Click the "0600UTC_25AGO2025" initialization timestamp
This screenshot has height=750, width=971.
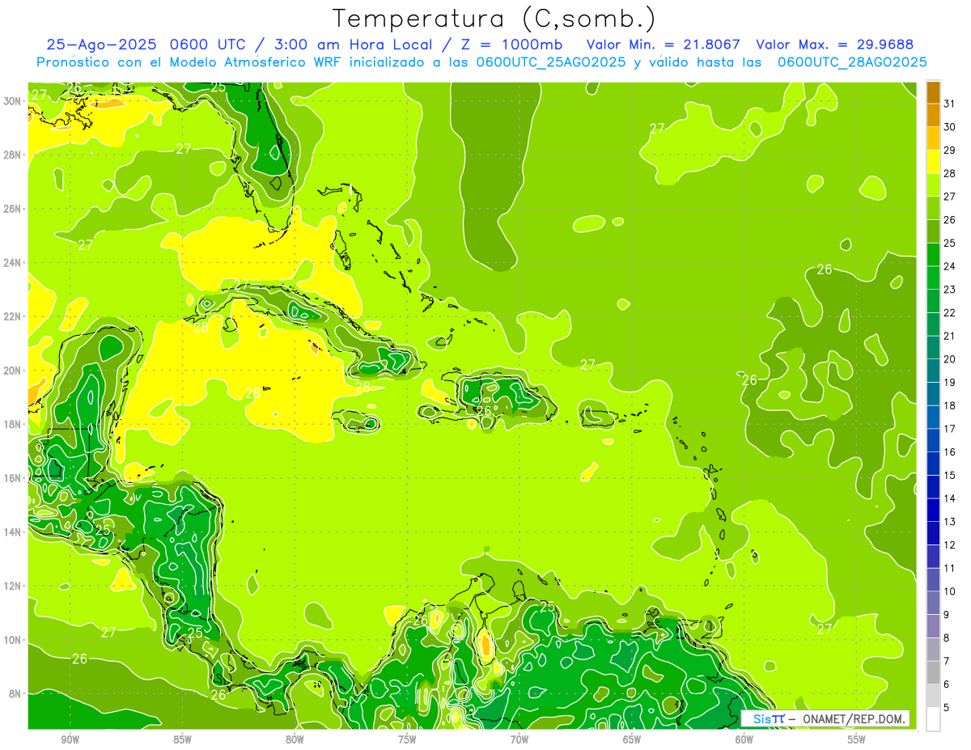click(x=550, y=62)
